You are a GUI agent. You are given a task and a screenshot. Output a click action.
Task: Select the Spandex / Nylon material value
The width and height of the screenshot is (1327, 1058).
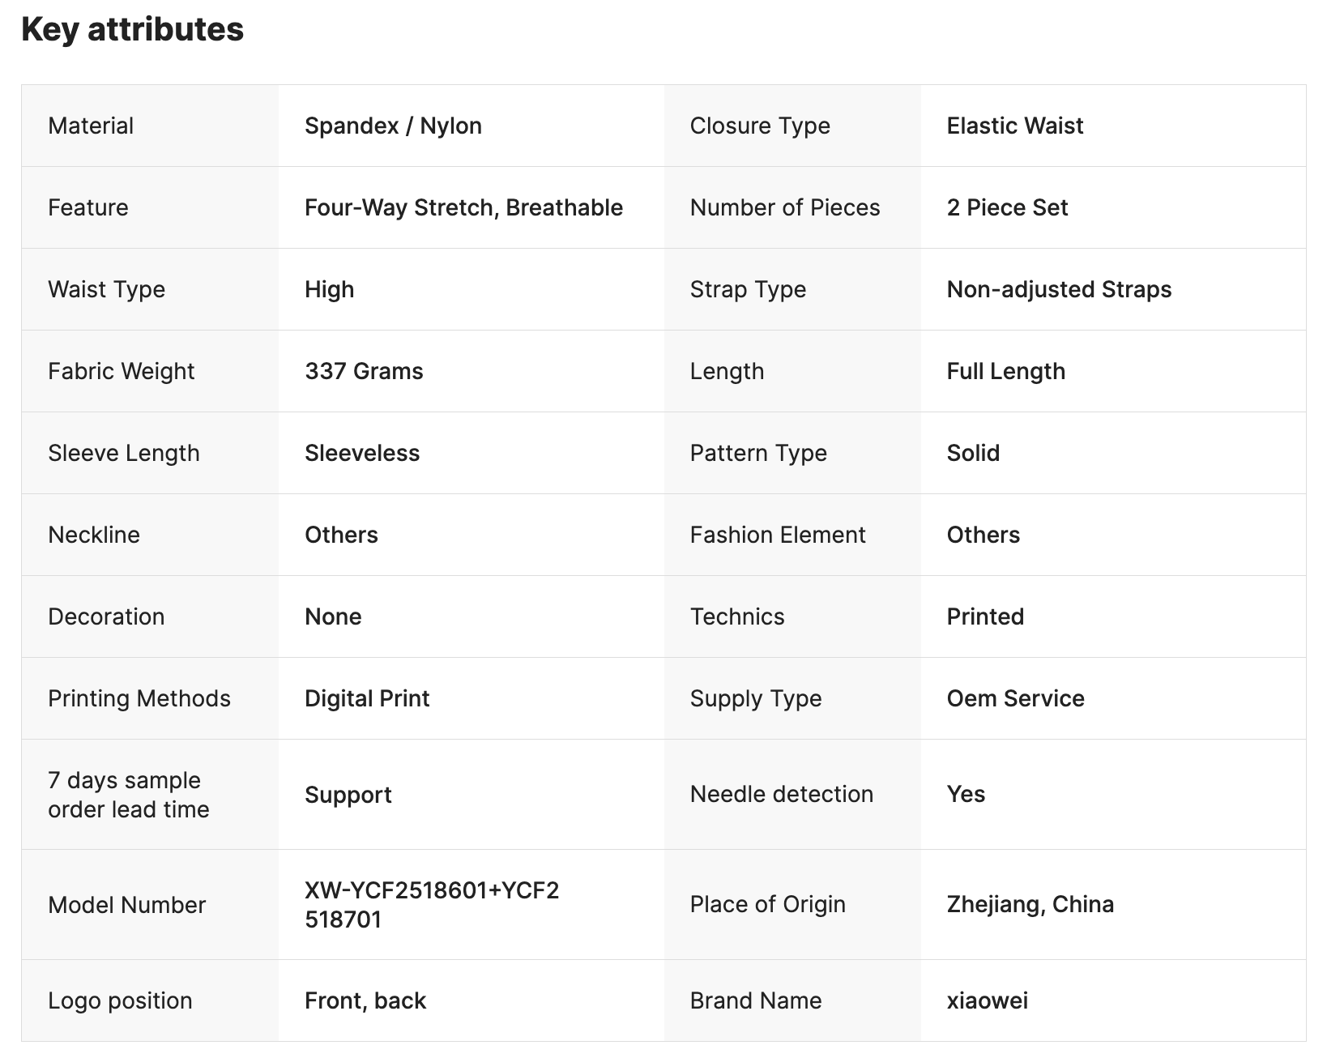(x=393, y=126)
